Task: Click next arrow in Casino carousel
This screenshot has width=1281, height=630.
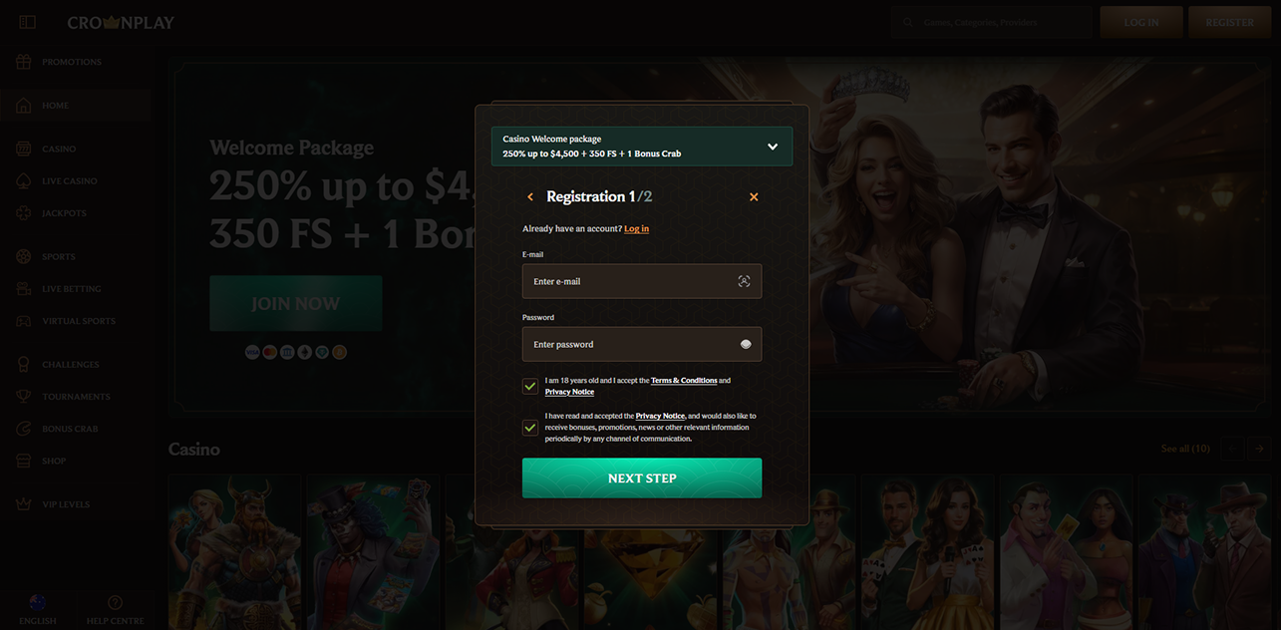Action: [x=1261, y=449]
